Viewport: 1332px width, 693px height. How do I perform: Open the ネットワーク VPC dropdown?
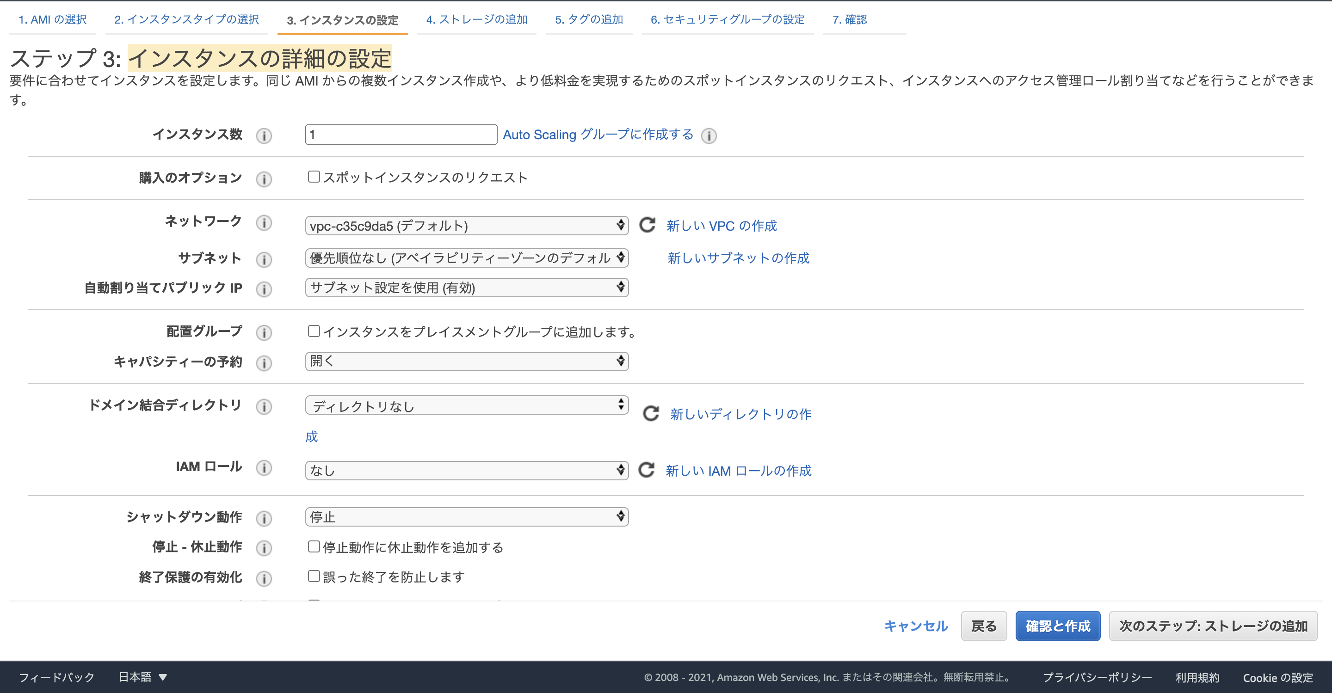tap(465, 225)
